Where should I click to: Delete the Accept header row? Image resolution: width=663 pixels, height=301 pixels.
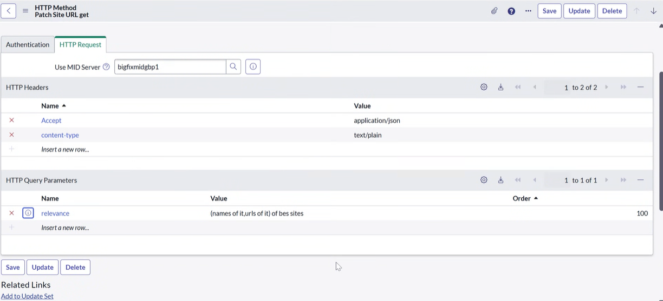[x=11, y=121]
